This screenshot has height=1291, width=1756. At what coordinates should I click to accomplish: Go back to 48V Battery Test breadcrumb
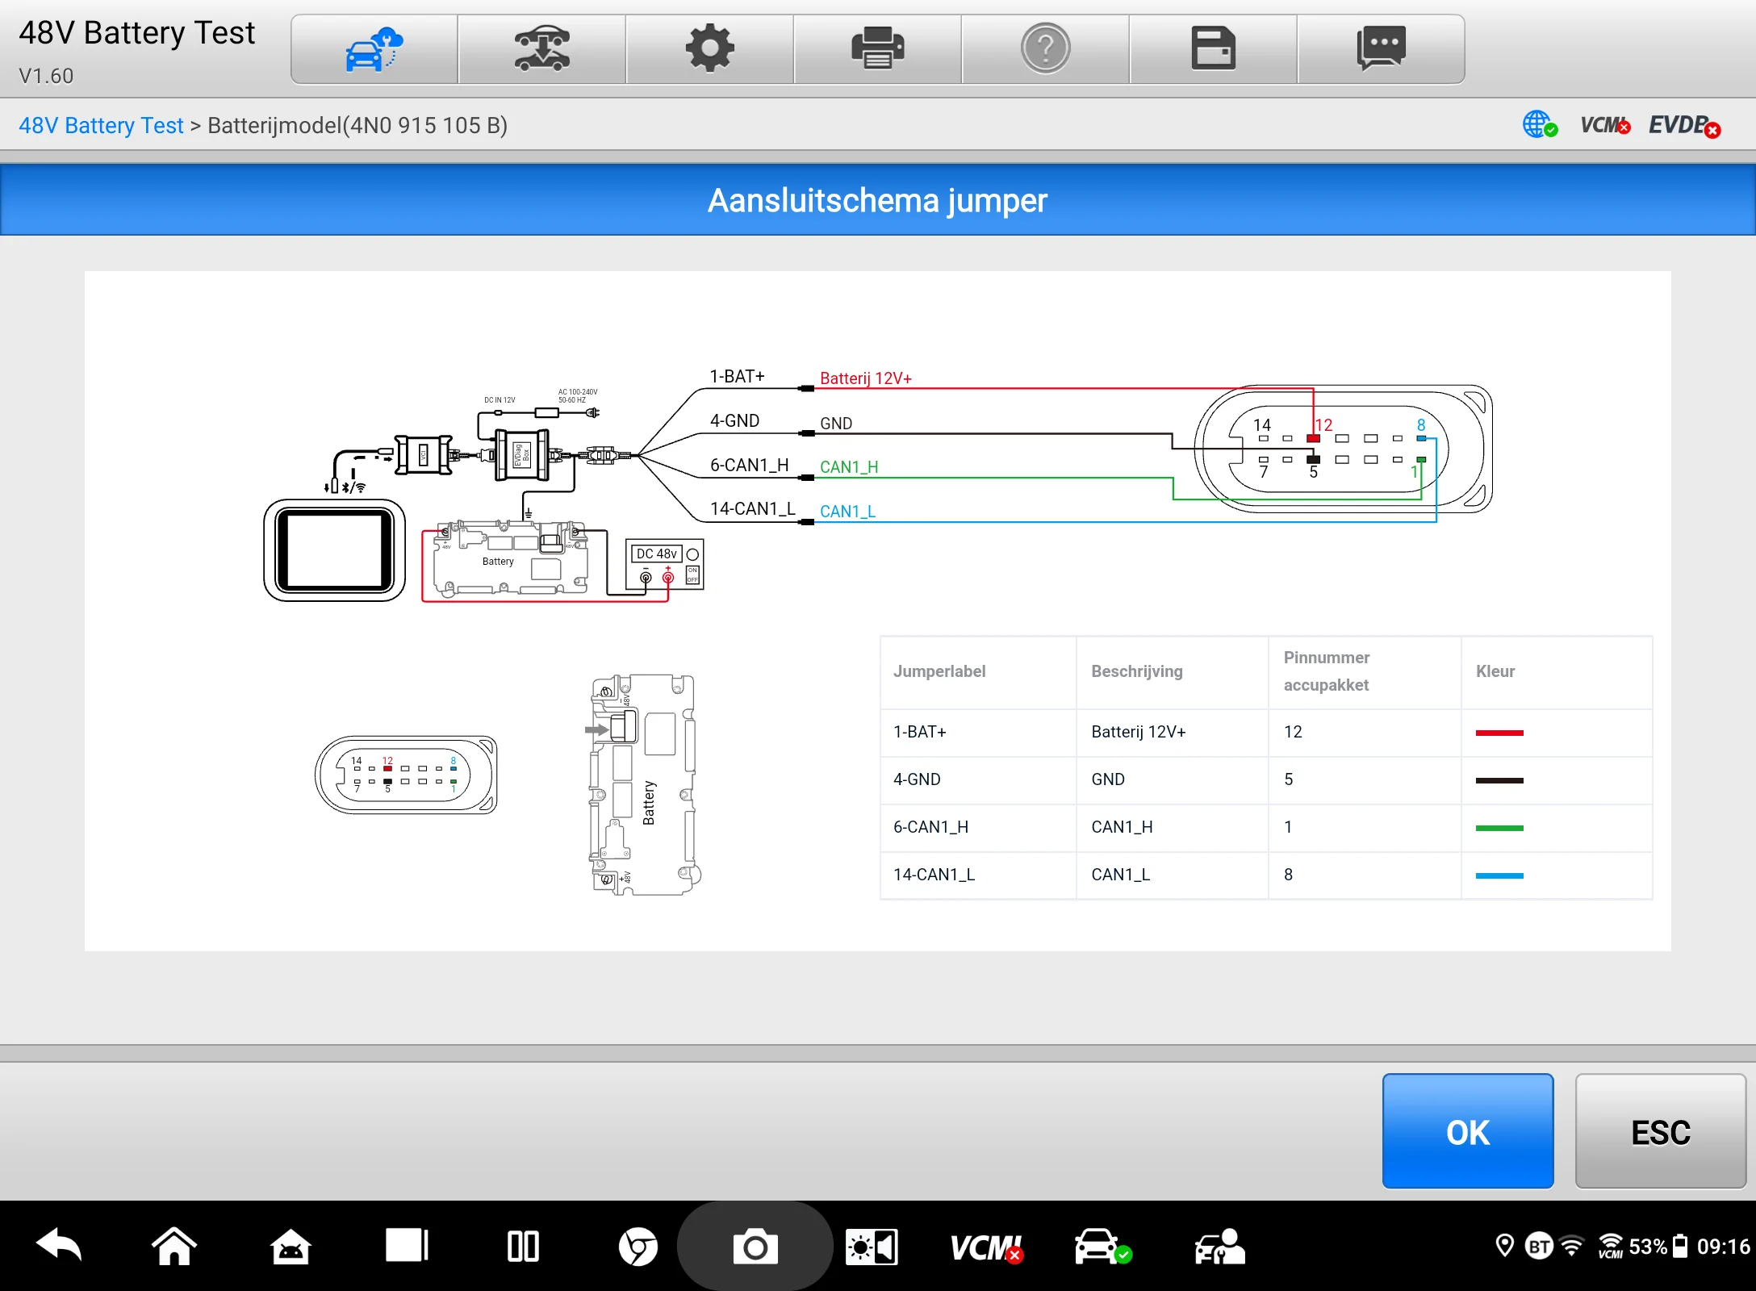(x=101, y=125)
